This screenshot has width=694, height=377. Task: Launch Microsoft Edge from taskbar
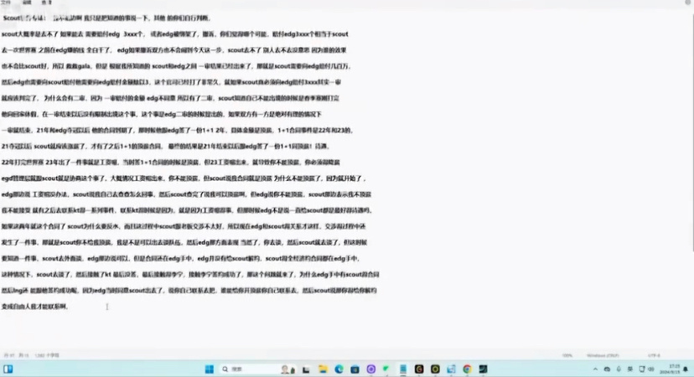[x=339, y=369]
